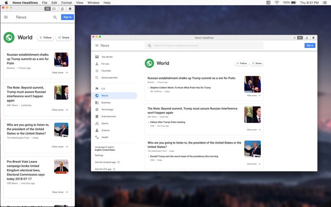Screen dimensions: 331x207
Task: Switch to column layout in left window titlebar
Action: 54,9
